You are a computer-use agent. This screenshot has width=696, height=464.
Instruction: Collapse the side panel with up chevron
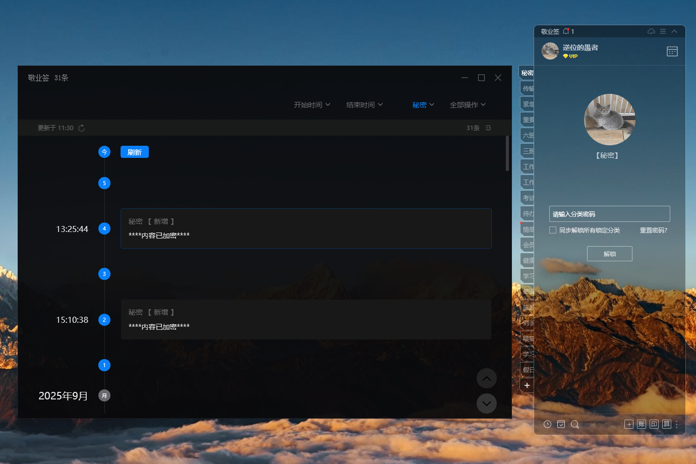pyautogui.click(x=674, y=31)
